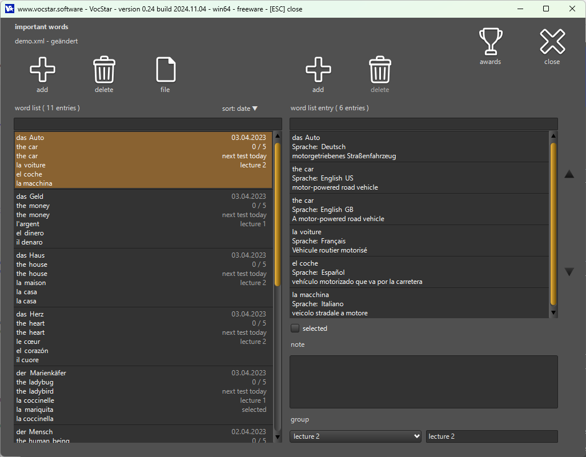Click 'la maison' in the das Haus item
586x457 pixels.
point(31,283)
